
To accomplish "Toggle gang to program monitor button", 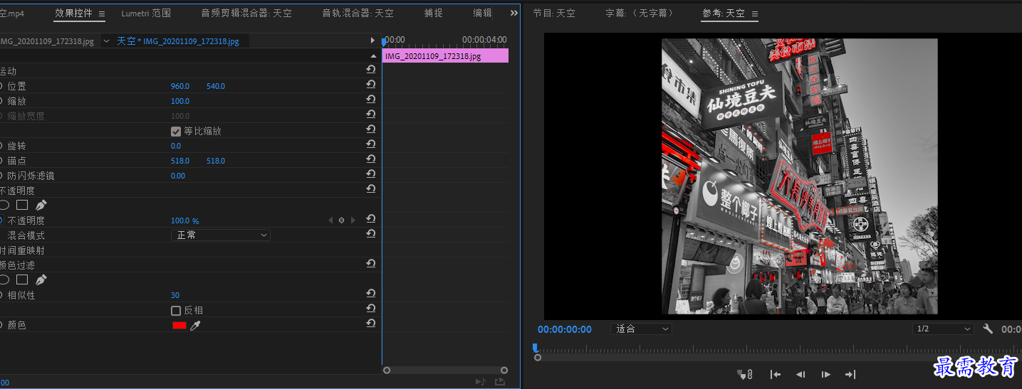I will pyautogui.click(x=745, y=374).
